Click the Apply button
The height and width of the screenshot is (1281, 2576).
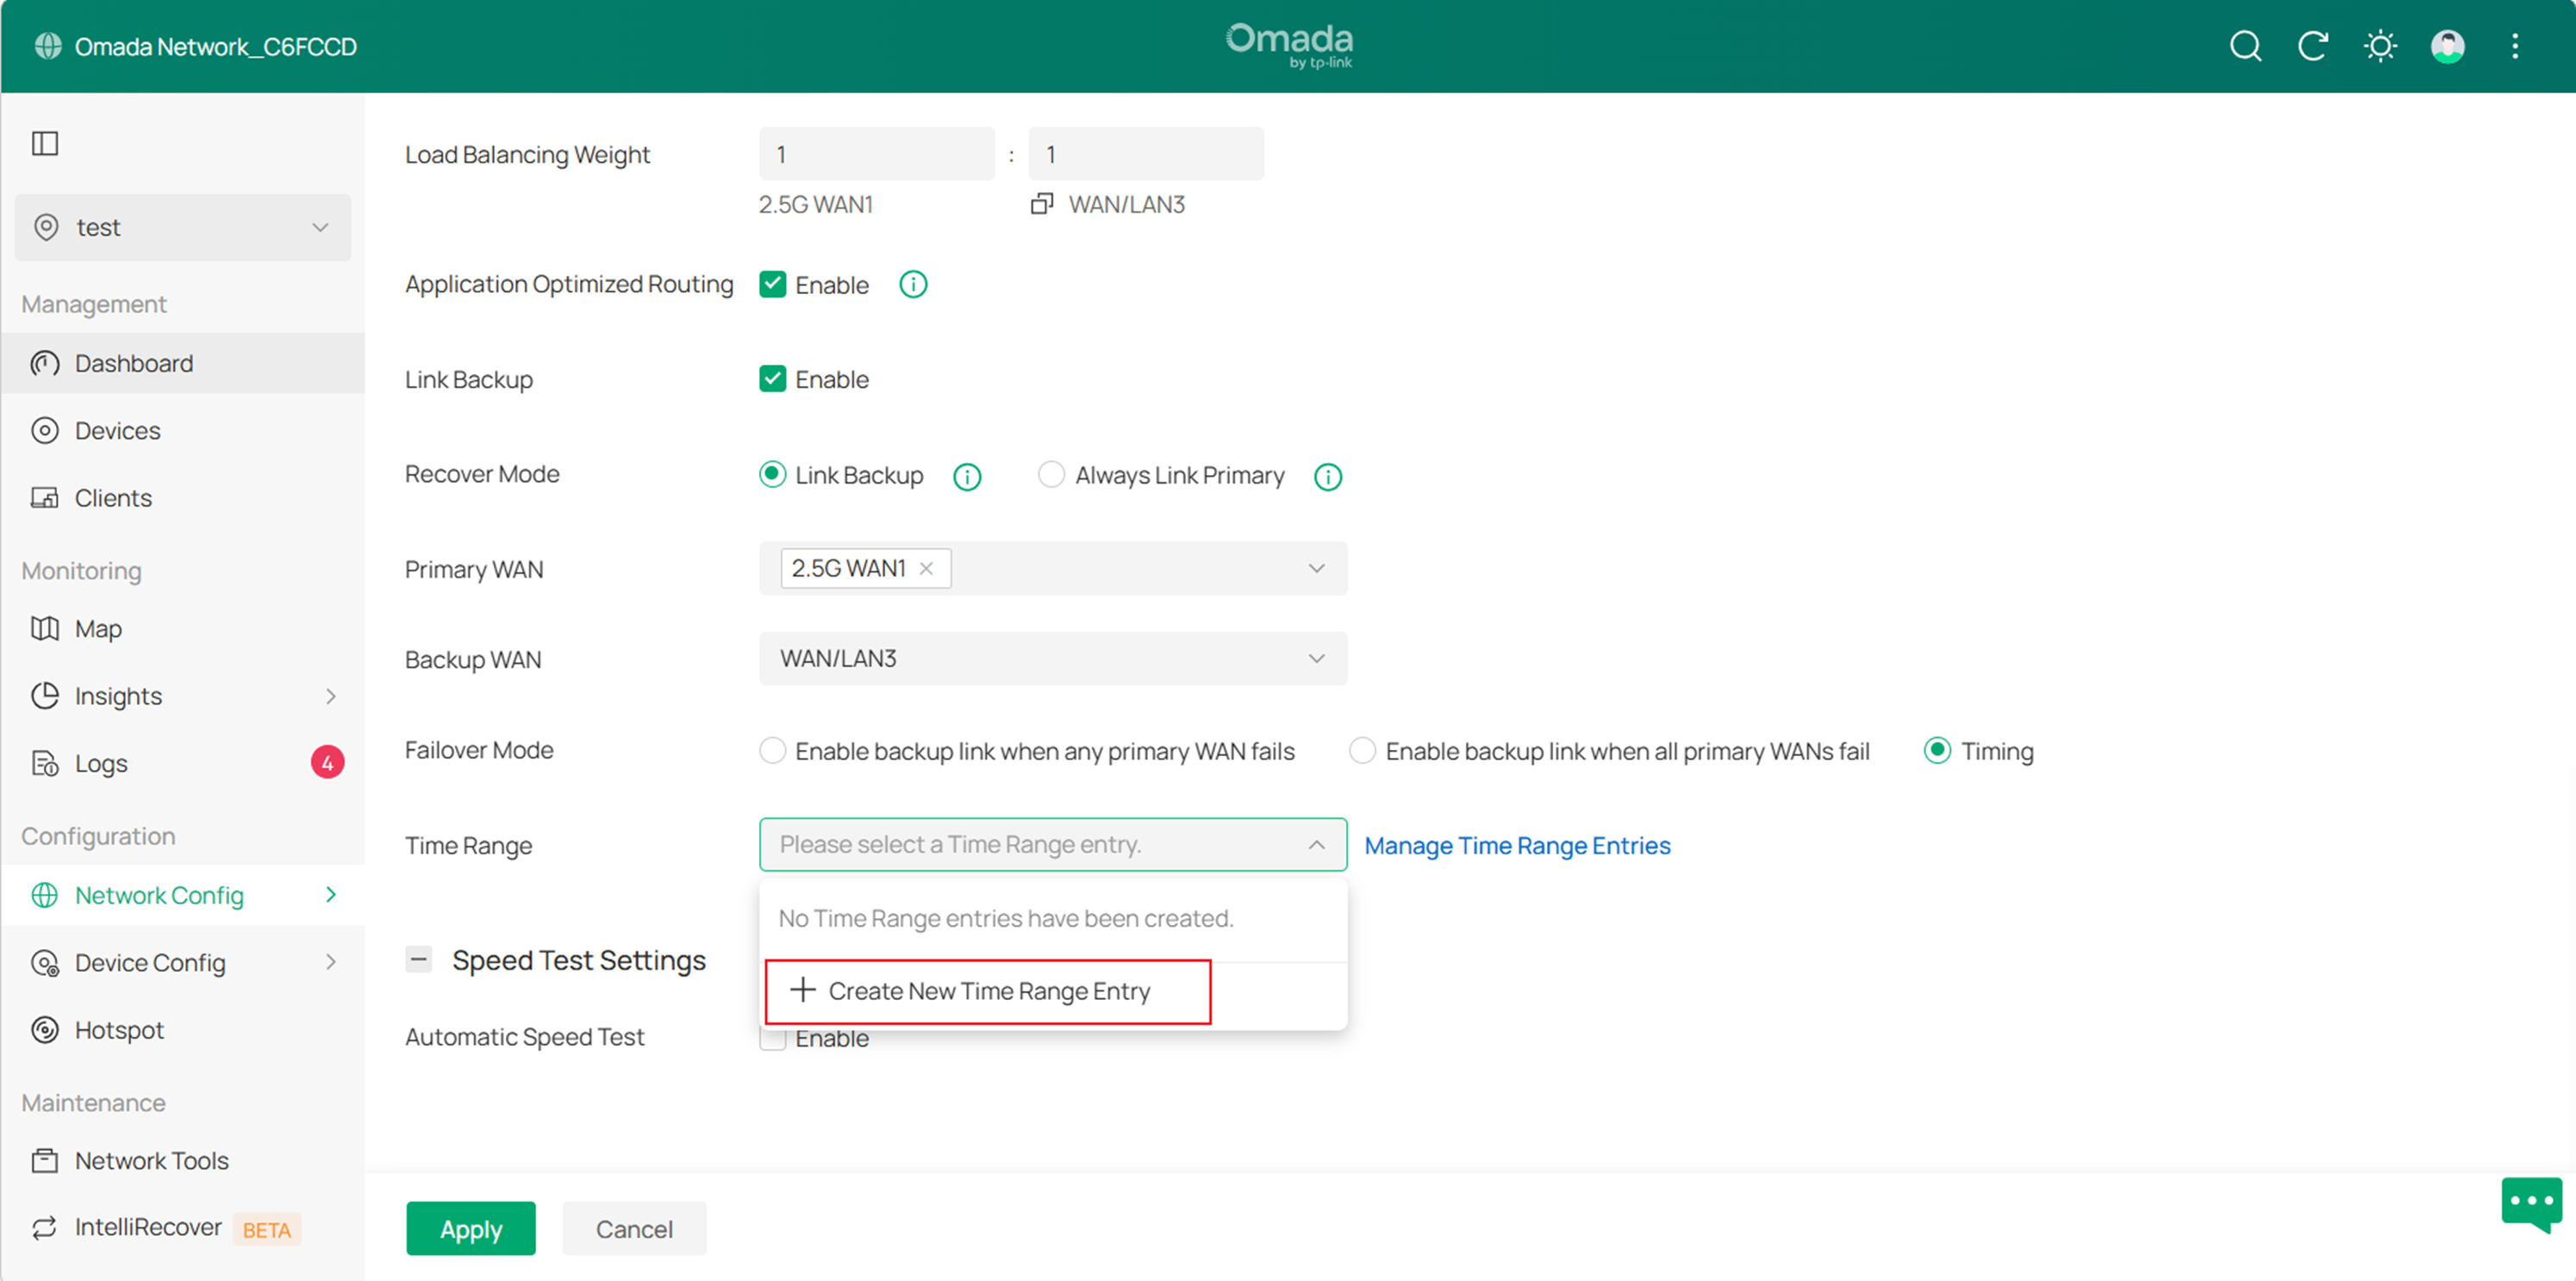[470, 1229]
